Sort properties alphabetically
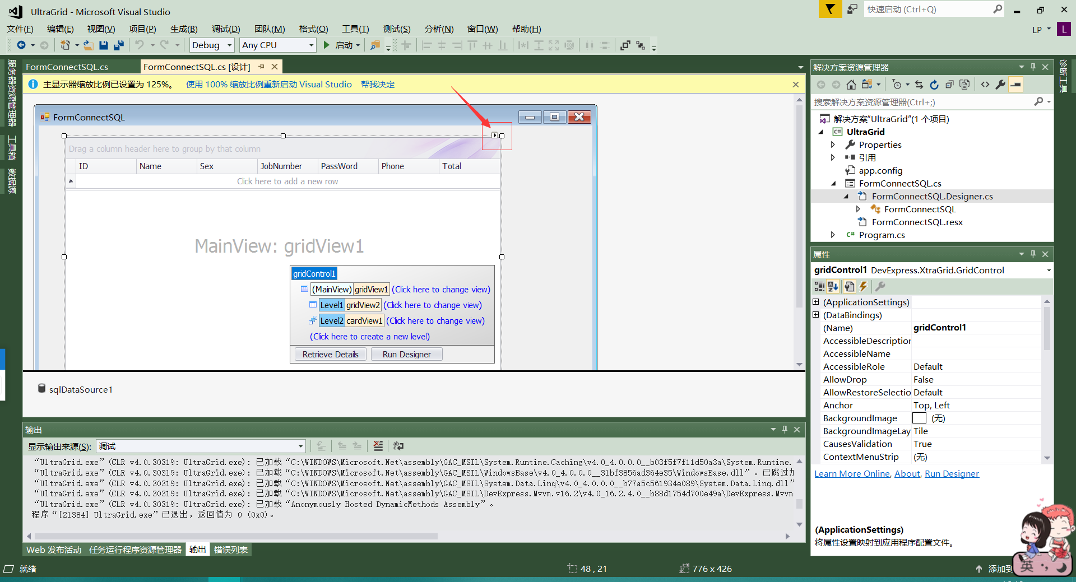The image size is (1076, 582). [833, 286]
